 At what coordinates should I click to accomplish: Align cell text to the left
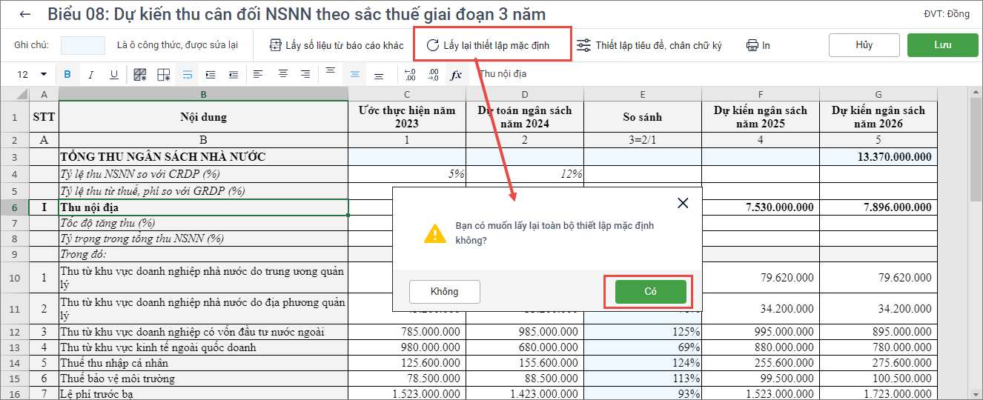(x=258, y=74)
